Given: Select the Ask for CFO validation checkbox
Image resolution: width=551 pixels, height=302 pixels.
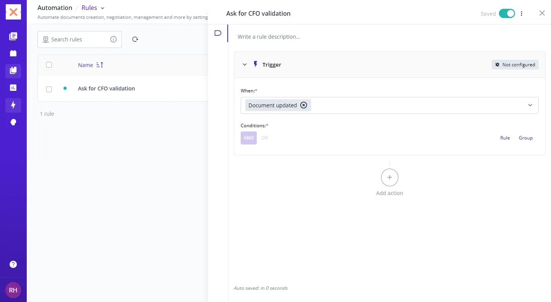Looking at the screenshot, I should (x=49, y=89).
